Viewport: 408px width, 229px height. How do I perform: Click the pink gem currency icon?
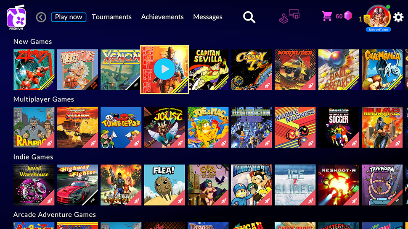(x=348, y=16)
